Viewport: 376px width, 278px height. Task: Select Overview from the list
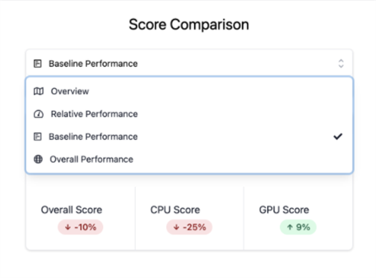189,91
